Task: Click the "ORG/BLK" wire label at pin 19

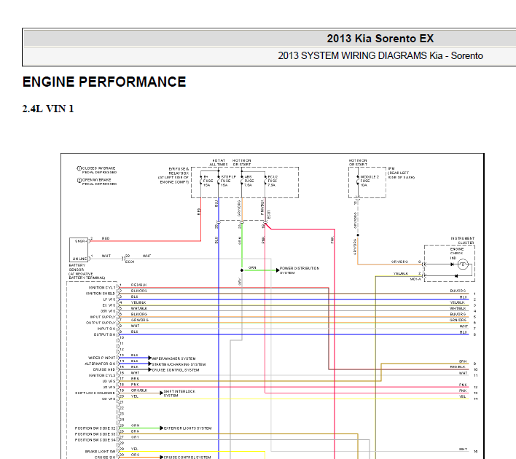Action: click(x=139, y=391)
